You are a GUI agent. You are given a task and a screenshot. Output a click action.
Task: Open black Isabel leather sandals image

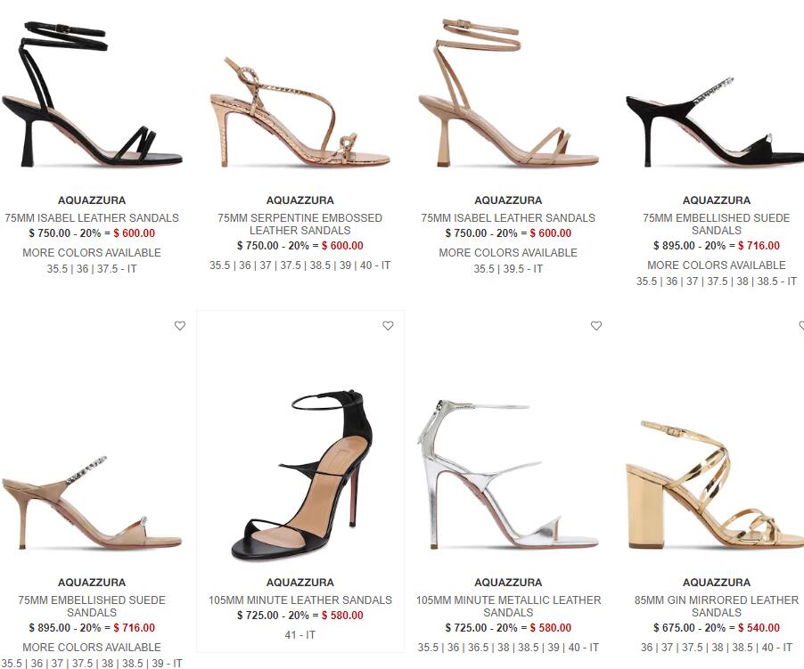click(x=92, y=94)
